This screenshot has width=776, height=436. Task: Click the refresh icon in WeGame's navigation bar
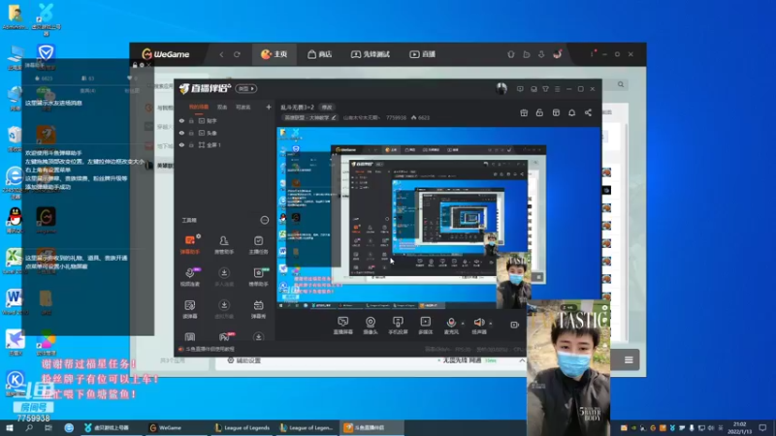[237, 54]
